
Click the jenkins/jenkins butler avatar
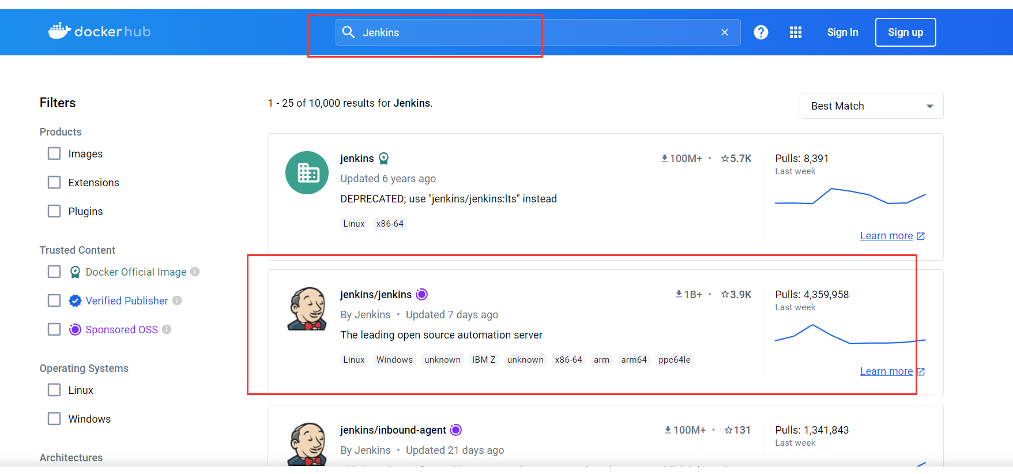click(x=307, y=309)
